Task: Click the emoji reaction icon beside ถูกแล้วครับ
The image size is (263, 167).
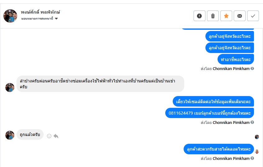Action: pyautogui.click(x=49, y=136)
